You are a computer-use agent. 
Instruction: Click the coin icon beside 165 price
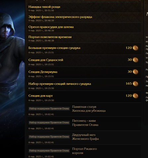[x=135, y=84]
